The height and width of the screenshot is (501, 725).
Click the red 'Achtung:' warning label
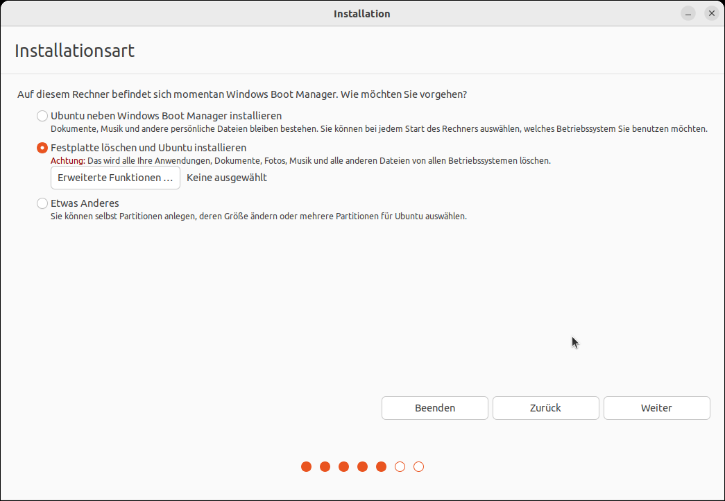coord(67,161)
